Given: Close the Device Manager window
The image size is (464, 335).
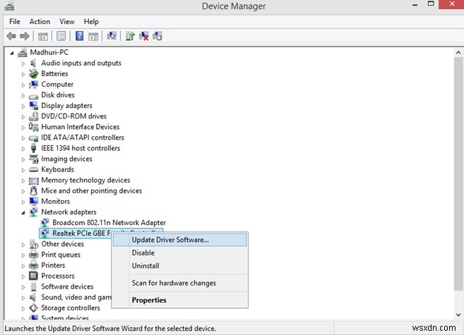Looking at the screenshot, I should pos(451,4).
